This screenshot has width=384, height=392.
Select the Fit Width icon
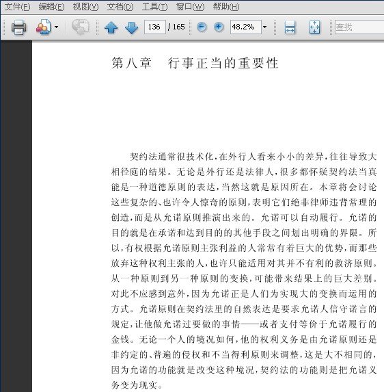click(290, 27)
